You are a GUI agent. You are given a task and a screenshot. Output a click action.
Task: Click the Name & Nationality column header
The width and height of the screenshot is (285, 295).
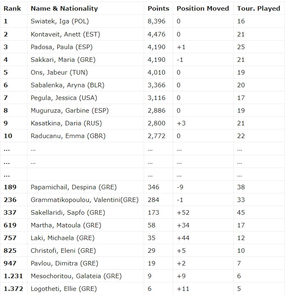[64, 8]
